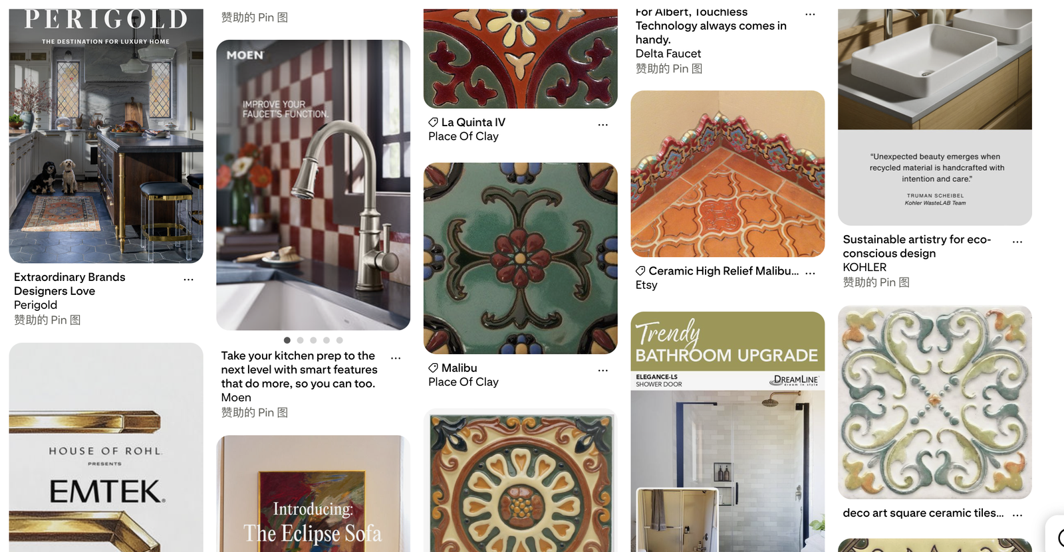Open the orange ceramic relief tile image

[728, 174]
